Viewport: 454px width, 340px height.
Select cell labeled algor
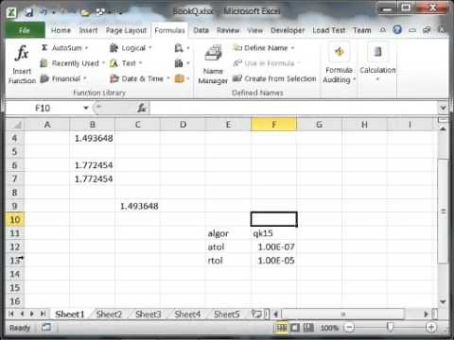click(x=228, y=233)
